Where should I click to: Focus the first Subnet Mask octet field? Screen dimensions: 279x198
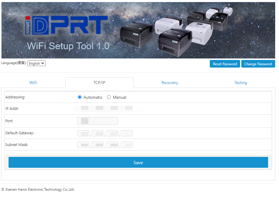point(83,145)
